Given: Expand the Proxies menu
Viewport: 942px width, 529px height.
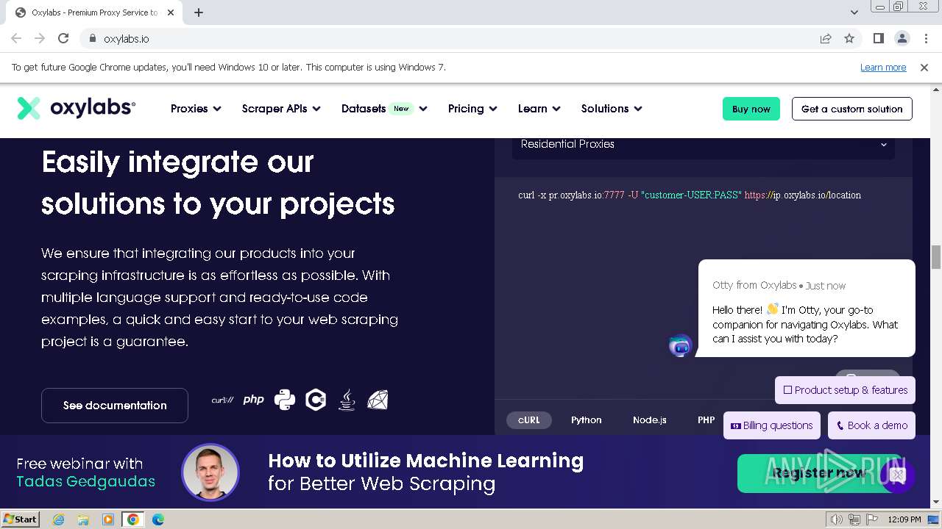Looking at the screenshot, I should click(196, 108).
